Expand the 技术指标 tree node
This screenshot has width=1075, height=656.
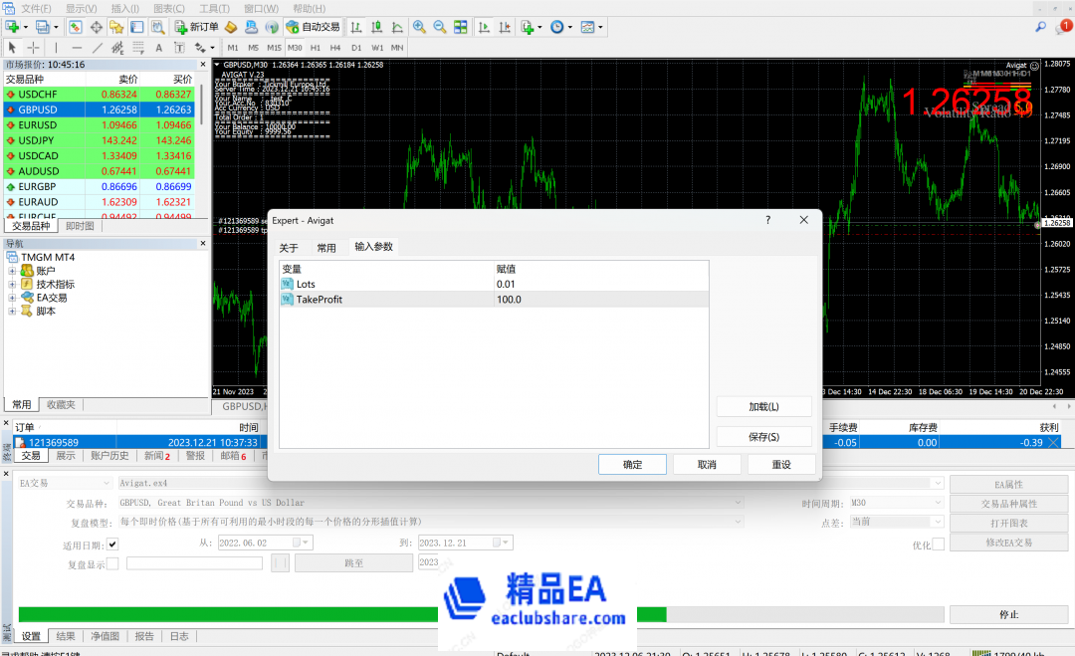(13, 284)
